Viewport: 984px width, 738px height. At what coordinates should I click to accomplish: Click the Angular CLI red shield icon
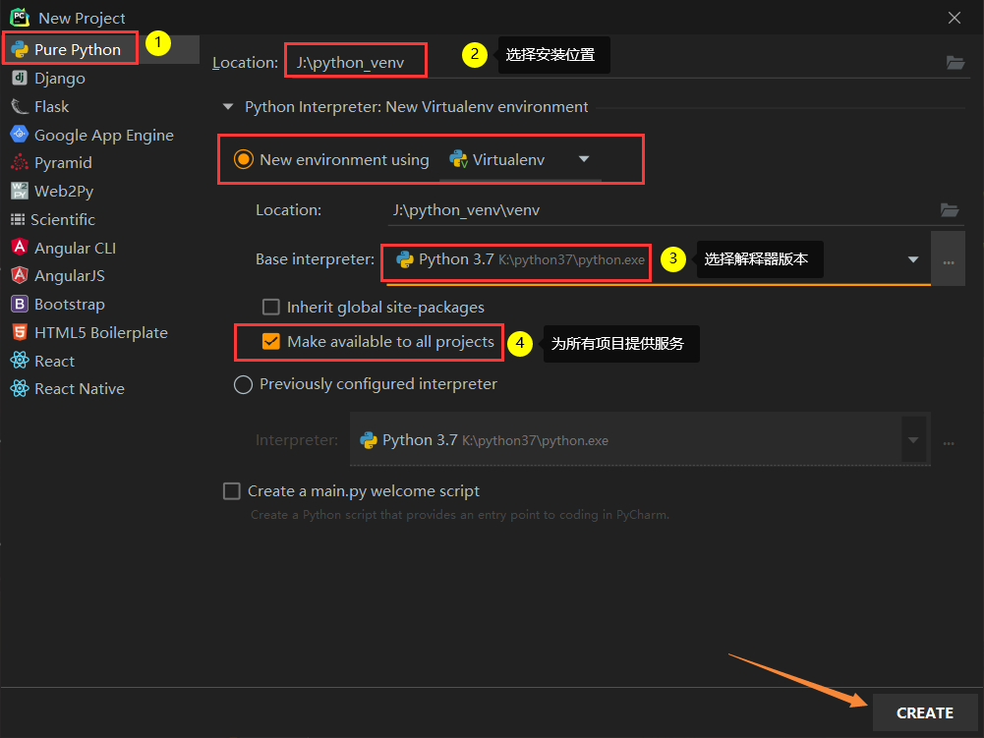pos(20,248)
